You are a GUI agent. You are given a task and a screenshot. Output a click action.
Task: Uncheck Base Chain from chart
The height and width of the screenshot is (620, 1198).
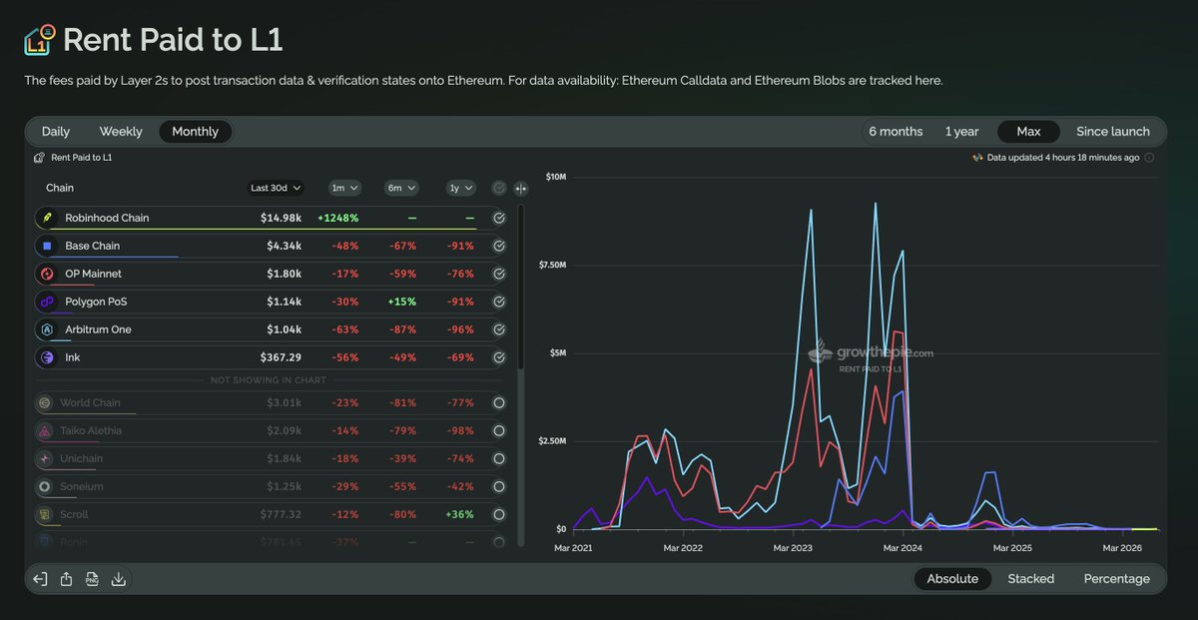coord(499,246)
